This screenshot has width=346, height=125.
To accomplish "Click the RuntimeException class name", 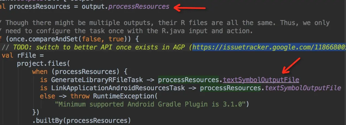I will [x=125, y=96].
